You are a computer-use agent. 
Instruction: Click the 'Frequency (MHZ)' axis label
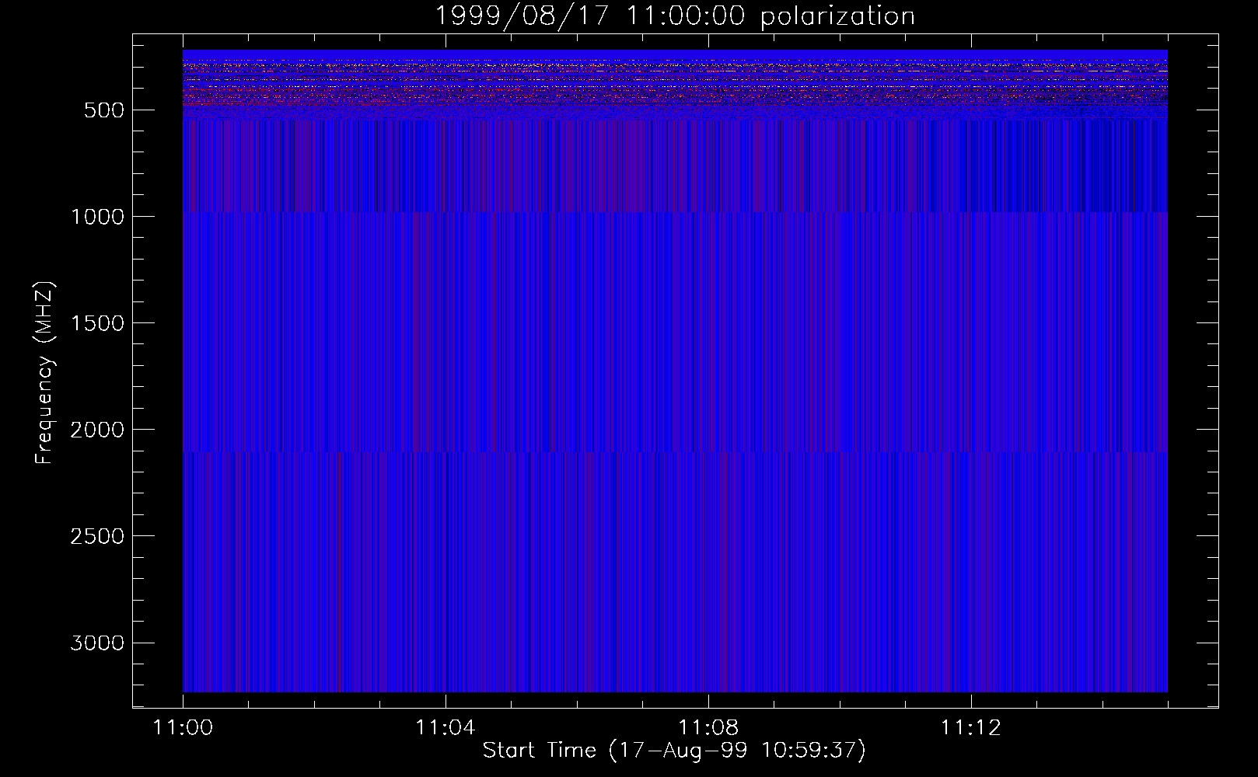(44, 373)
